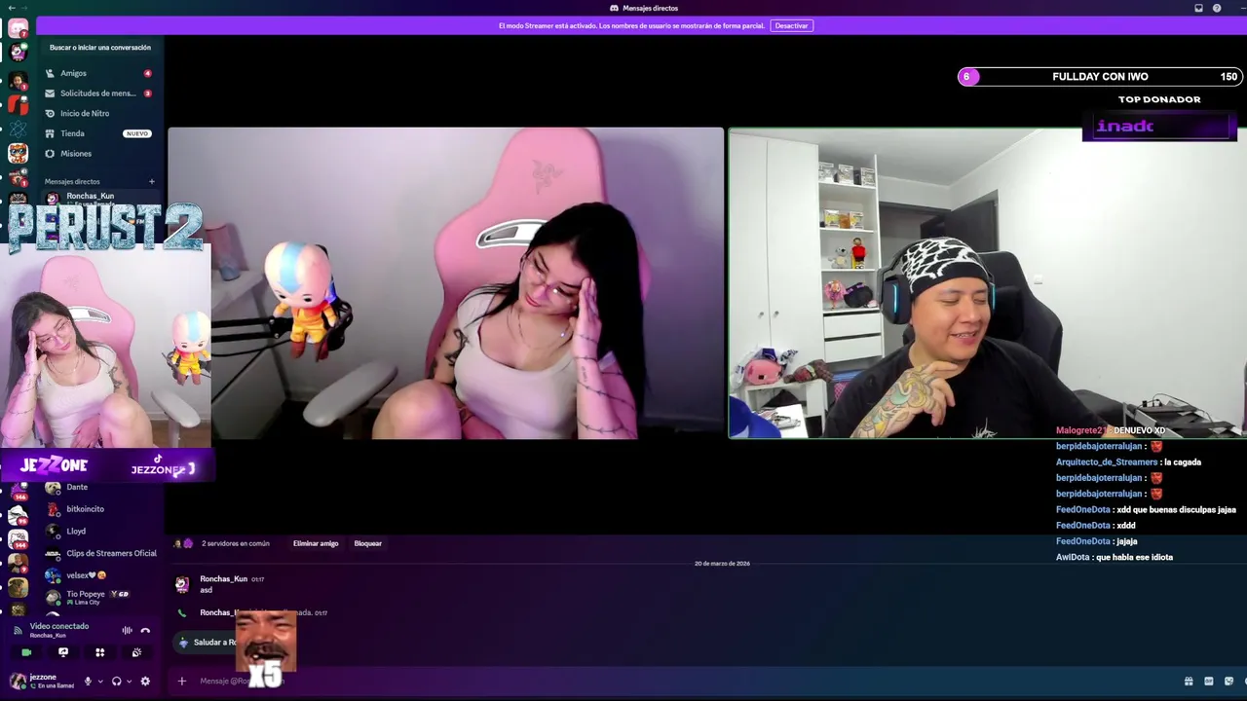
Task: Deafen audio with the headphones icon
Action: [116, 682]
